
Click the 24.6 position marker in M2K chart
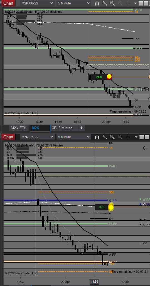pyautogui.click(x=99, y=77)
